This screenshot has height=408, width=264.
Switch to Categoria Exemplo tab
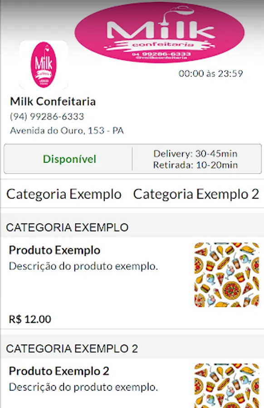click(x=64, y=194)
